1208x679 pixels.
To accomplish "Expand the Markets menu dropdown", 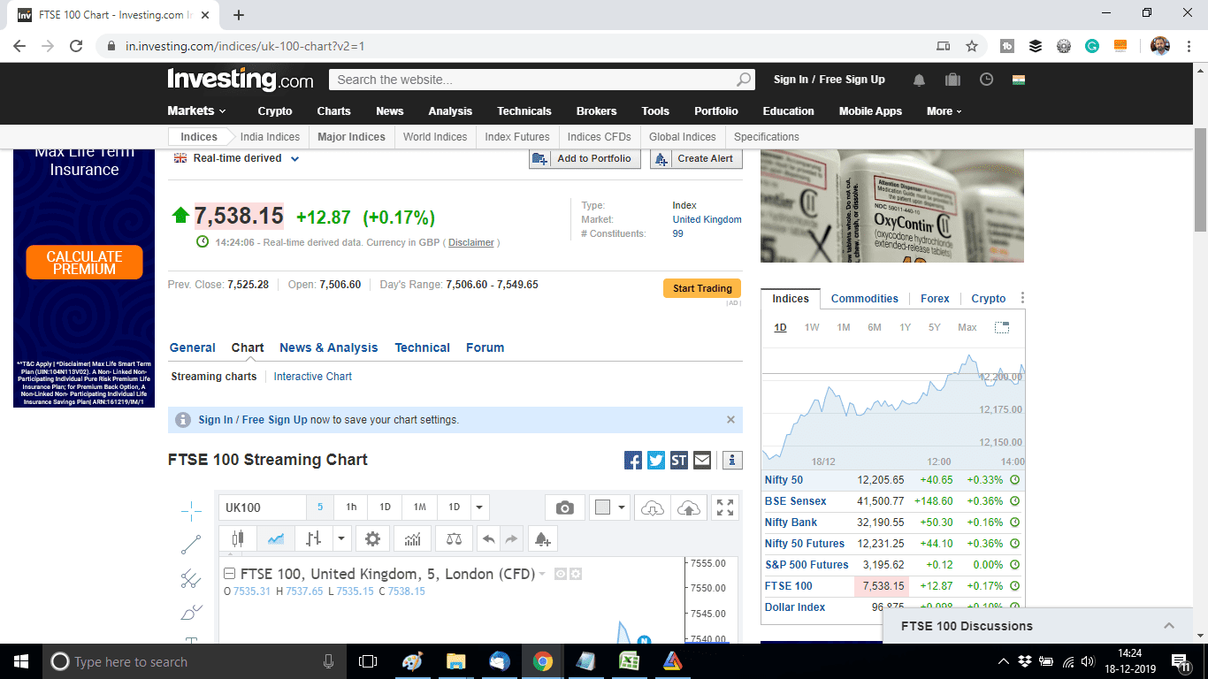I will [196, 111].
